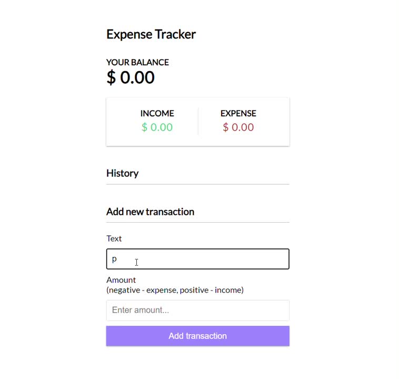Click the line under the History heading
The image size is (399, 379).
pyautogui.click(x=197, y=184)
